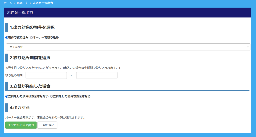The width and height of the screenshot is (256, 137).
Task: Click 未送金一覧出力 breadcrumb item
Action: (43, 3)
